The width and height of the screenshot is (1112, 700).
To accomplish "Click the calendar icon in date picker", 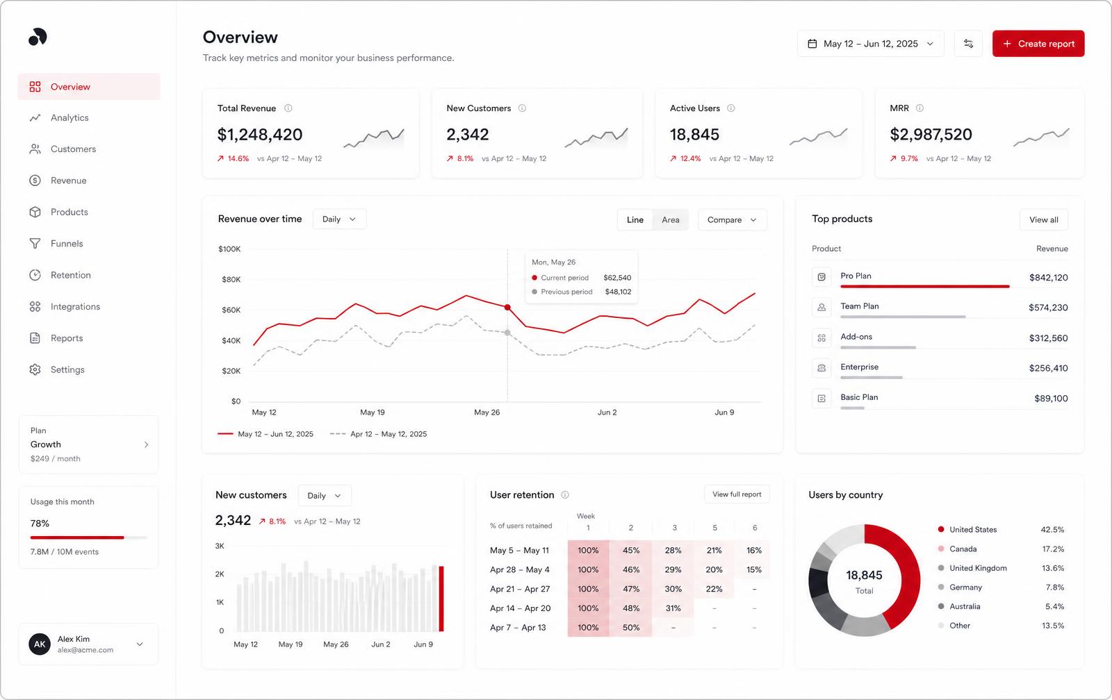I will [x=812, y=44].
